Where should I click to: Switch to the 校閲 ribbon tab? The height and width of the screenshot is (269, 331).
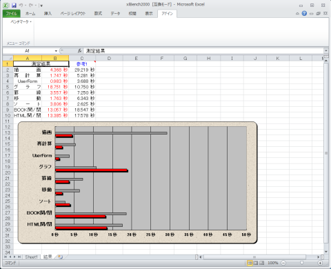132,14
